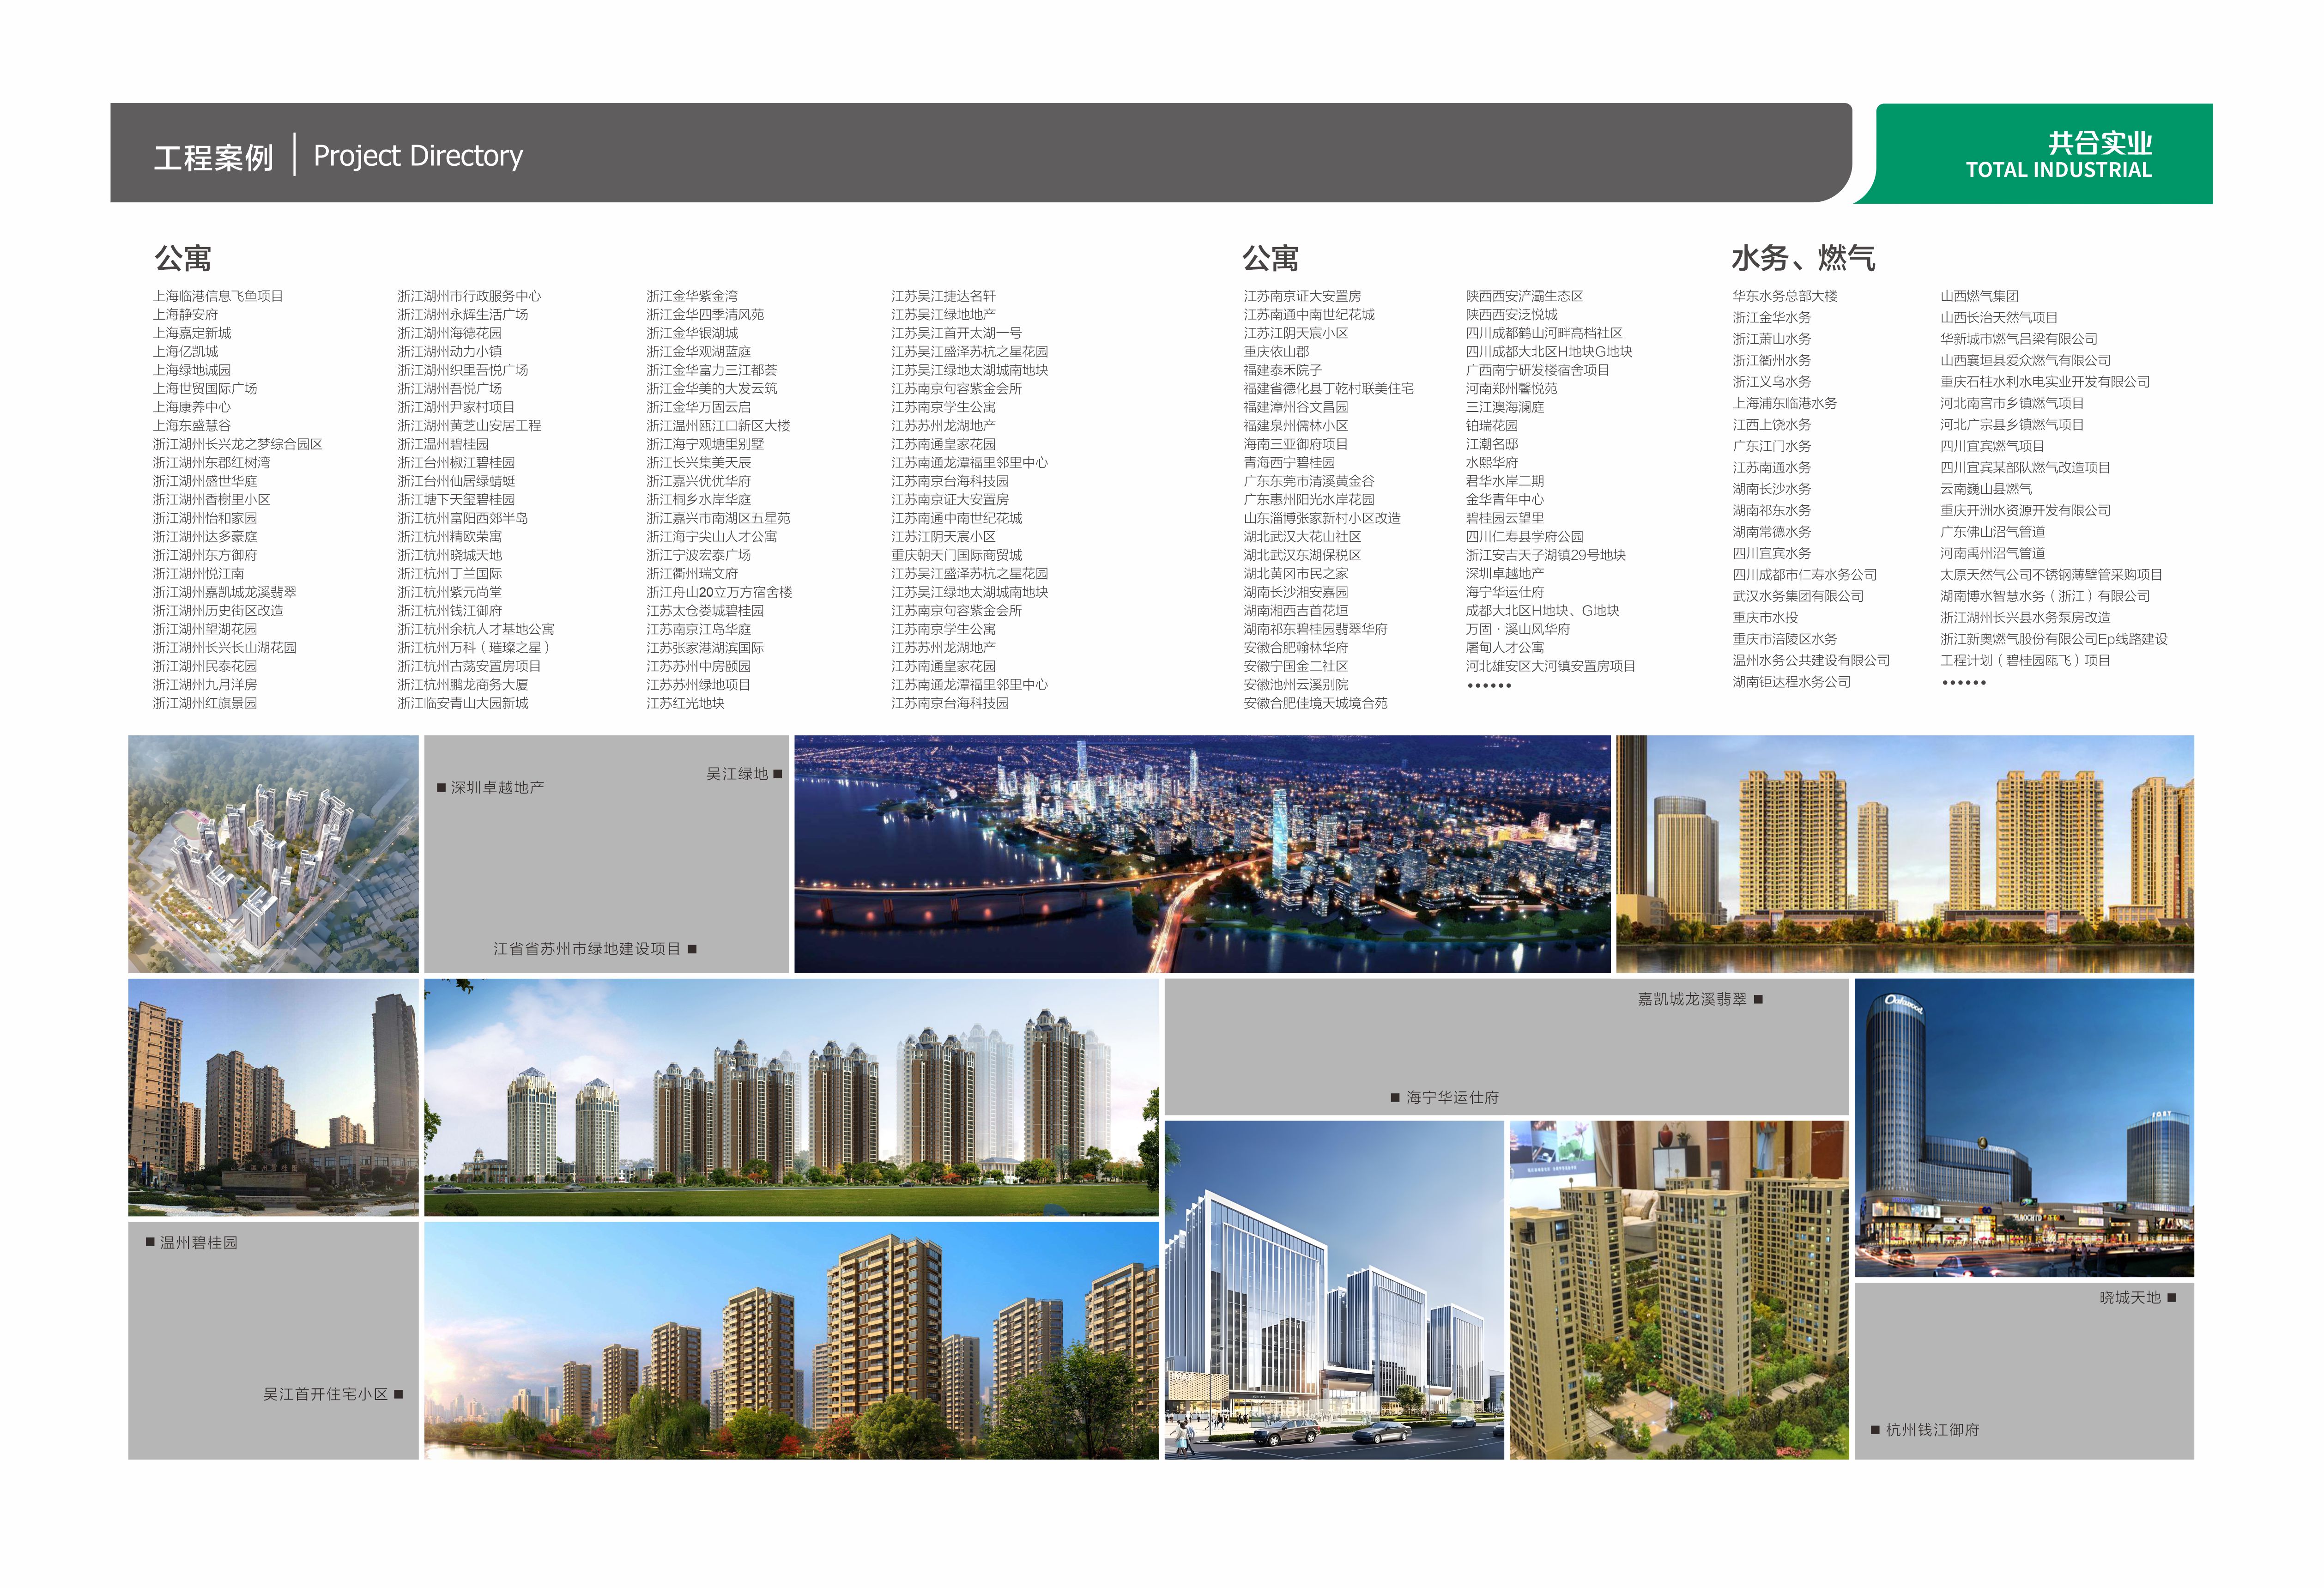Open the night city riverside panorama image

click(x=1202, y=854)
